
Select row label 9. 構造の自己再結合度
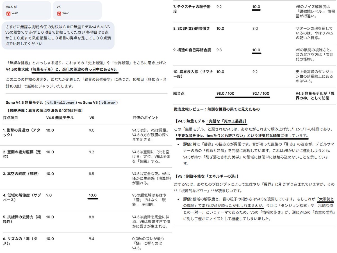coord(192,50)
